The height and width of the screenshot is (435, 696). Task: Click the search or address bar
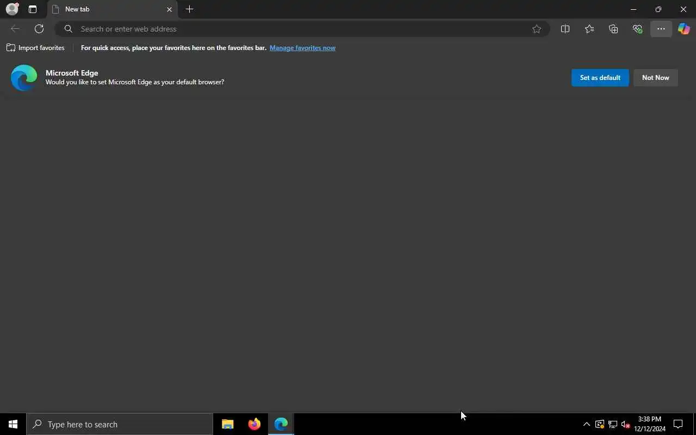(302, 29)
